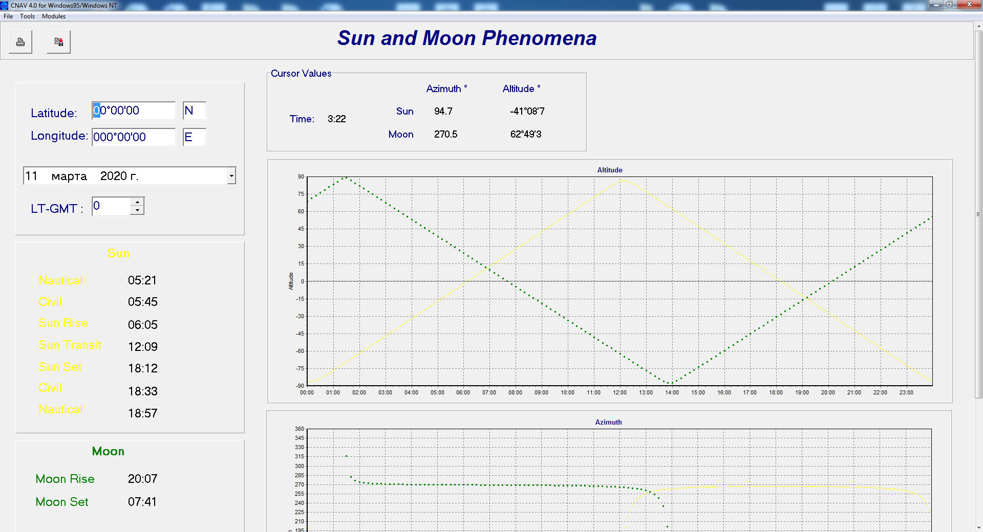This screenshot has height=532, width=983.
Task: Click the LT-GMT value field
Action: [111, 206]
